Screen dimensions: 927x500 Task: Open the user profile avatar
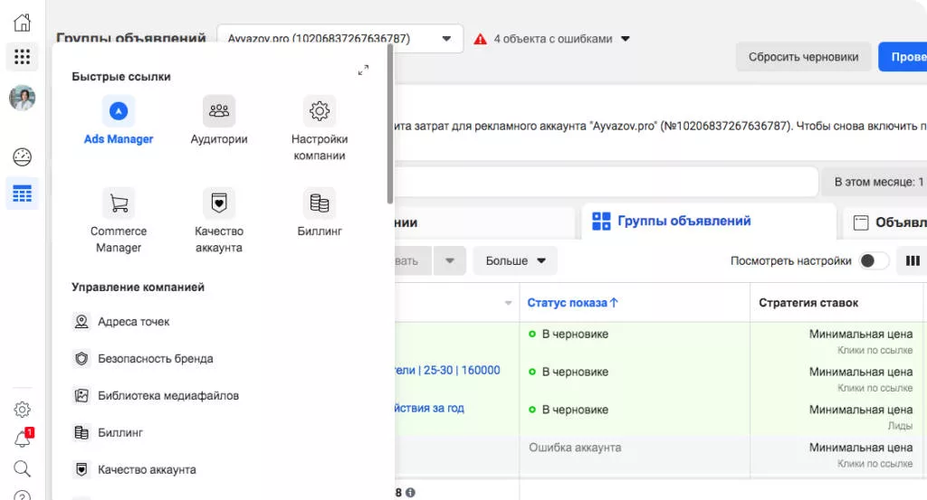pos(22,98)
